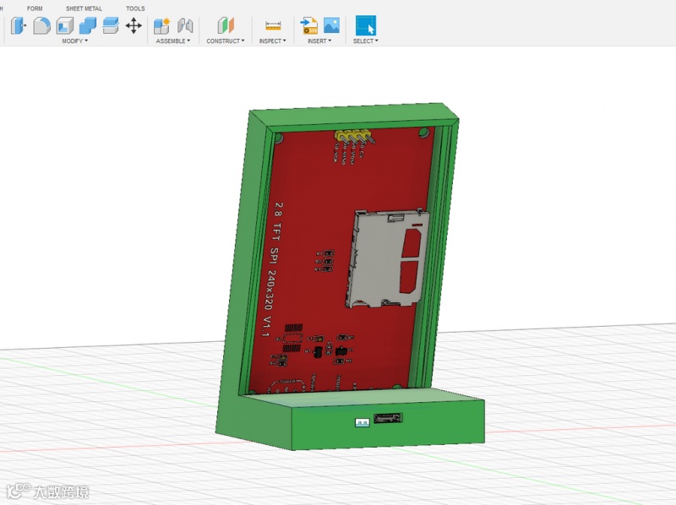The height and width of the screenshot is (505, 676).
Task: Click the New Component icon
Action: click(162, 26)
